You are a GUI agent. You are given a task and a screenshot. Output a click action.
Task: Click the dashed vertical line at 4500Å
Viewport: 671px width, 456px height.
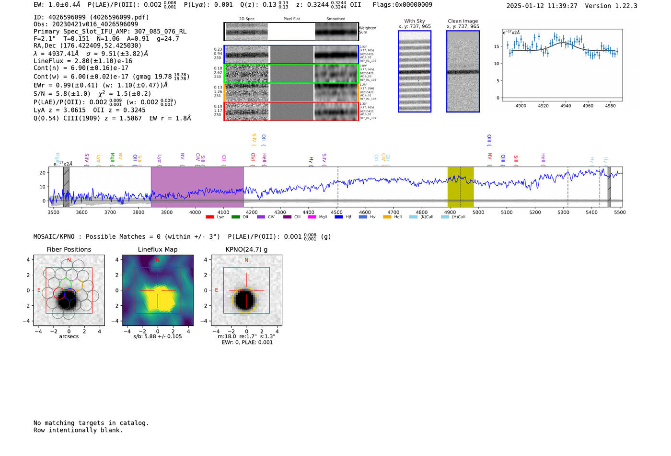338,187
